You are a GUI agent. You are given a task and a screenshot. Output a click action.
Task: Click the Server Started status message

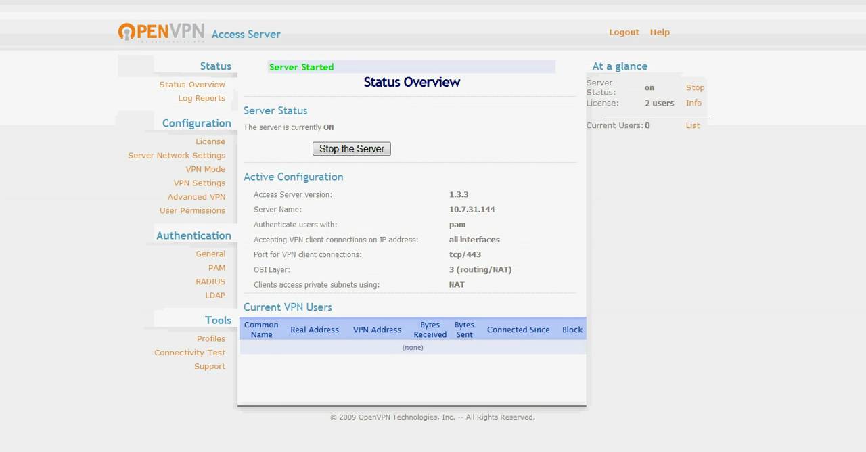(302, 67)
